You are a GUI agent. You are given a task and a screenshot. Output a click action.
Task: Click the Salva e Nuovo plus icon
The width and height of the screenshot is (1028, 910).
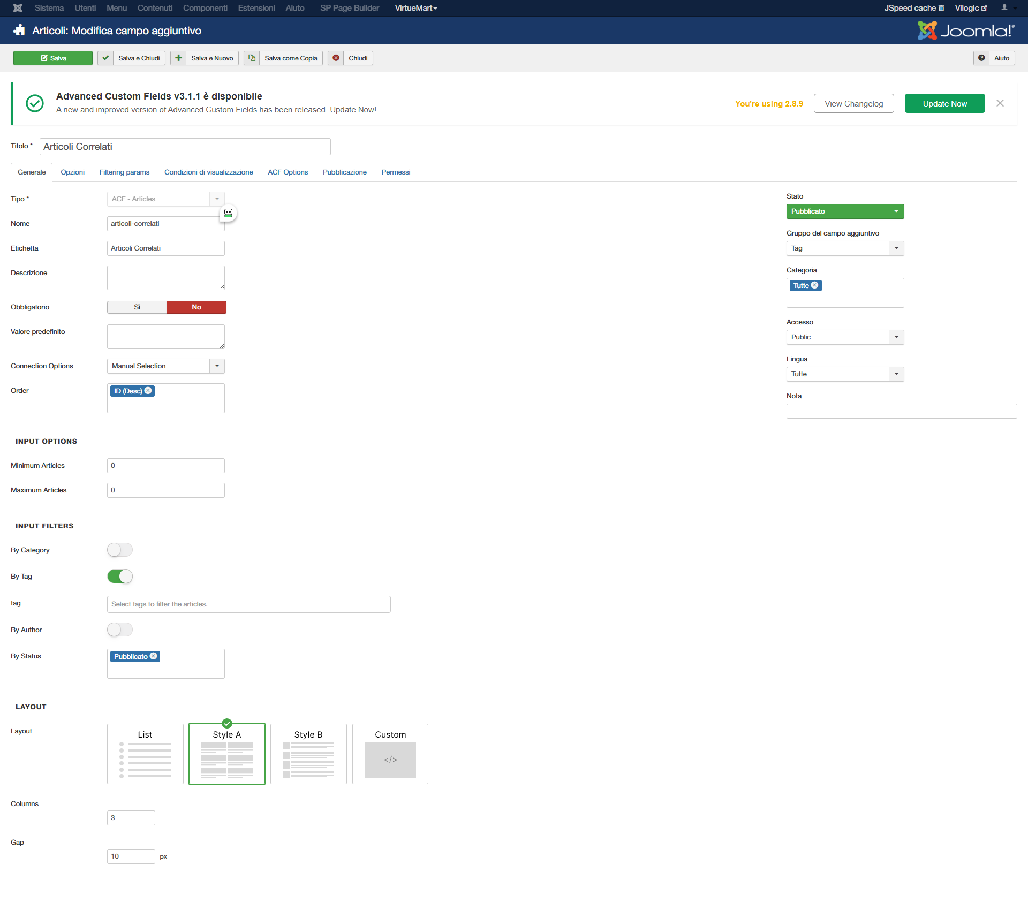click(179, 58)
